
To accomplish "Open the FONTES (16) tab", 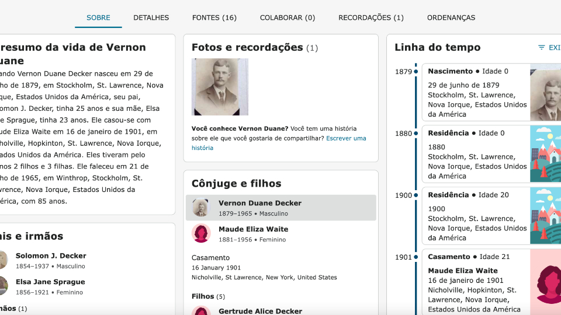I will [x=214, y=17].
